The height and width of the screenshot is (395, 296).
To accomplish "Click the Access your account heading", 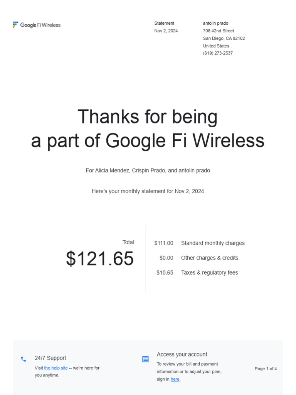I will click(x=182, y=354).
